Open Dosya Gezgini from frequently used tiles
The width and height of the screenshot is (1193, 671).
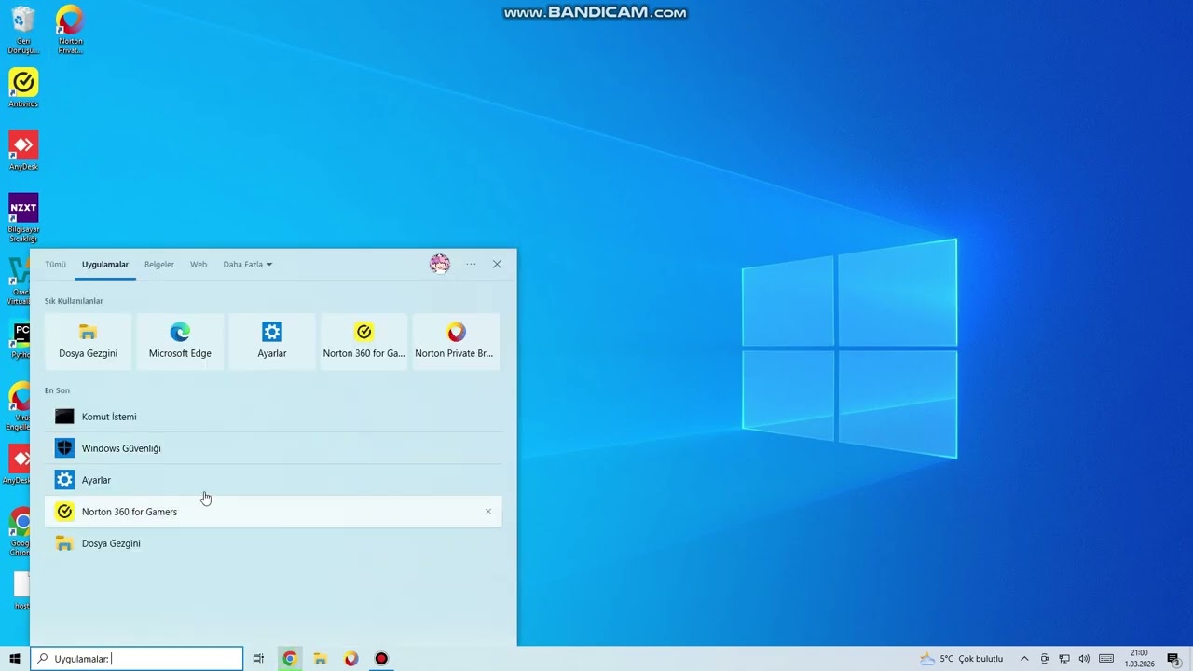click(x=89, y=341)
